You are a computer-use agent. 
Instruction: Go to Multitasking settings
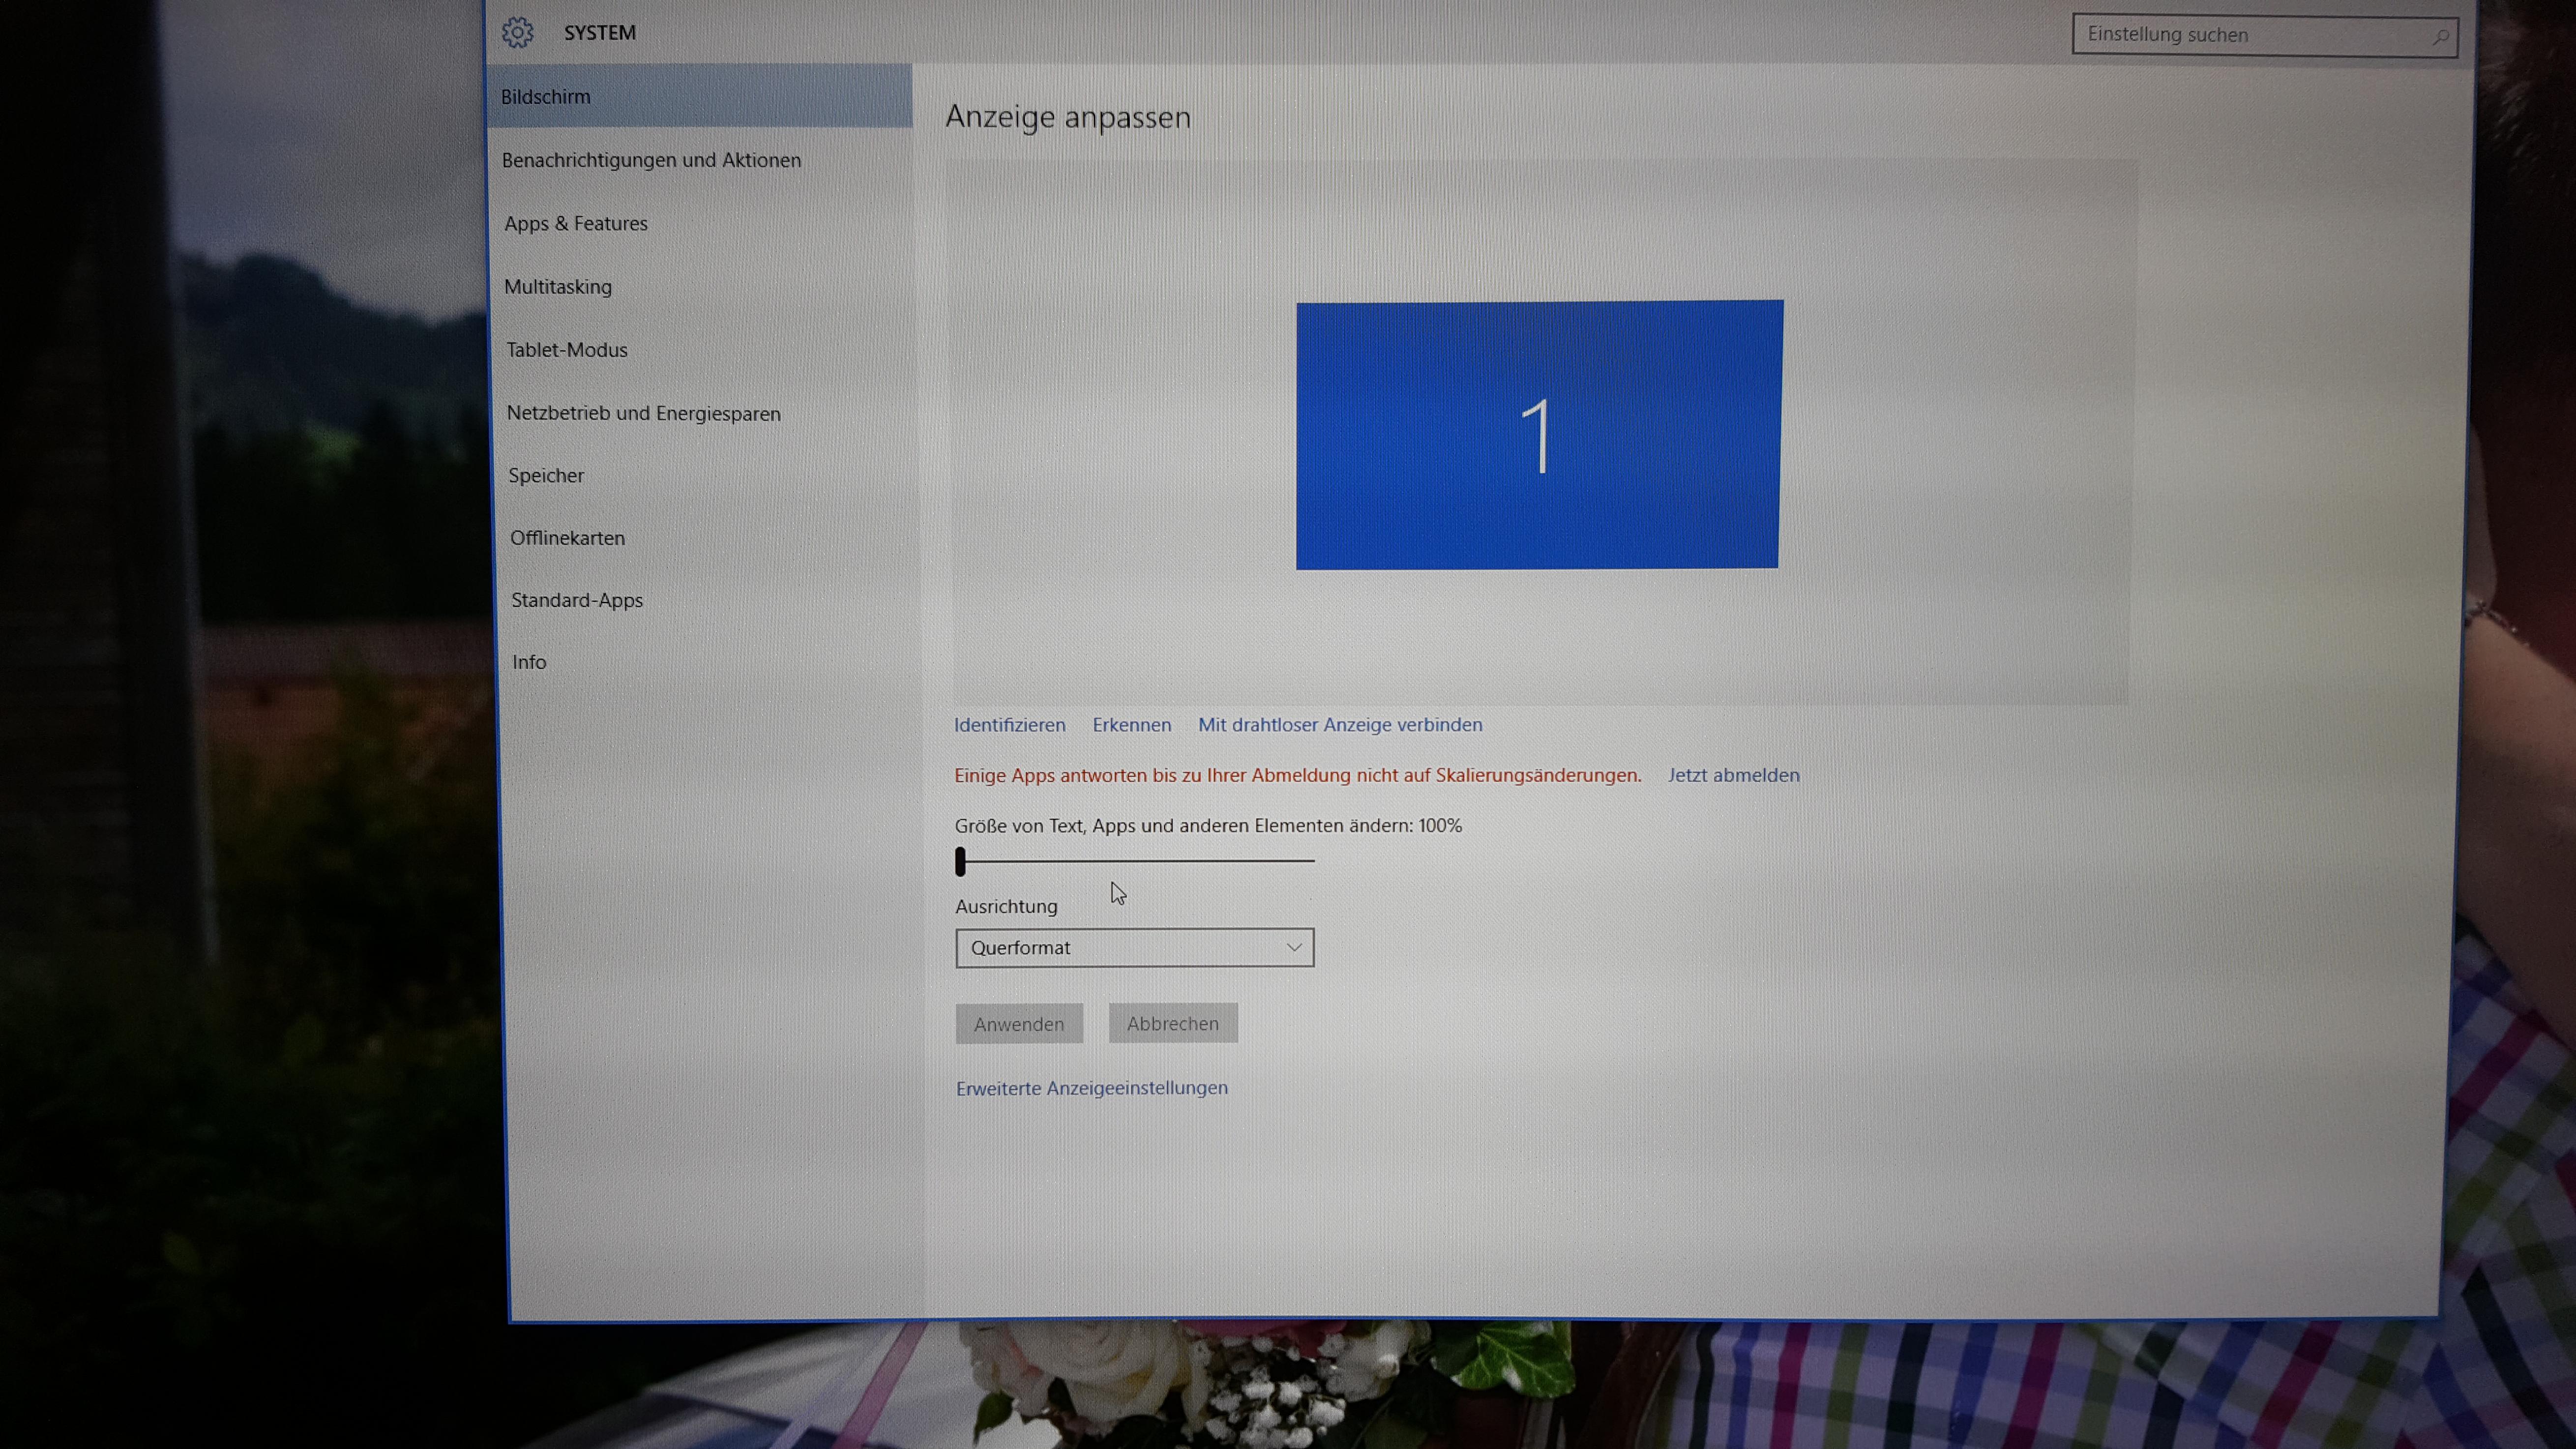(x=558, y=287)
